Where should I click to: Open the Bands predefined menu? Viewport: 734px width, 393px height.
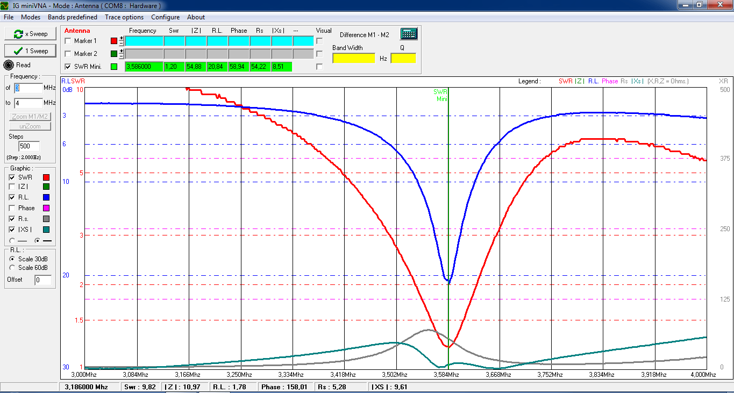click(73, 17)
